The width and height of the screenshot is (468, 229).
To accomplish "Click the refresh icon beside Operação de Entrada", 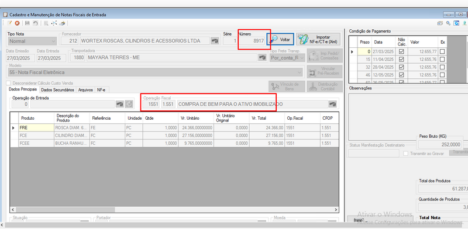I will coord(129,104).
